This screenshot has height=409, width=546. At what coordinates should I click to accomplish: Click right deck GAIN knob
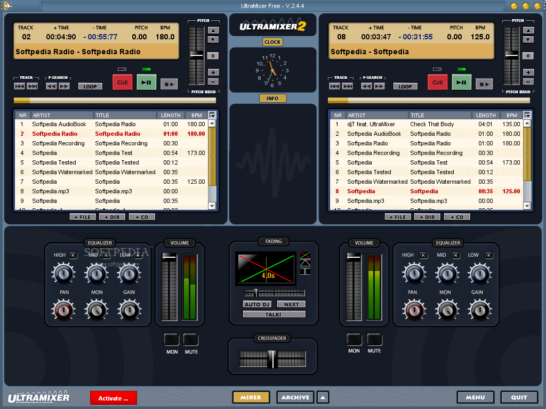click(x=480, y=310)
